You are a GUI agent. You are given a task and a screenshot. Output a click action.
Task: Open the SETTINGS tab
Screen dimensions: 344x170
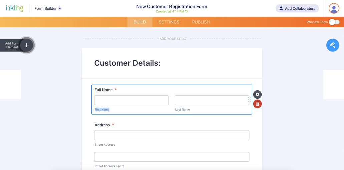[169, 22]
